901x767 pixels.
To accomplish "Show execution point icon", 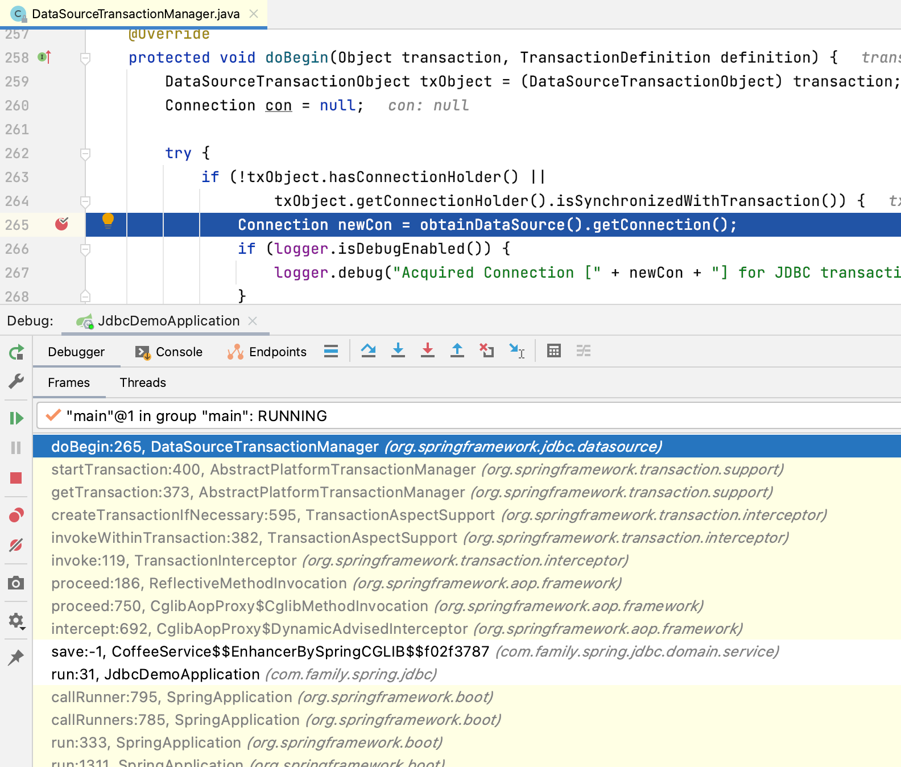I will coord(331,351).
